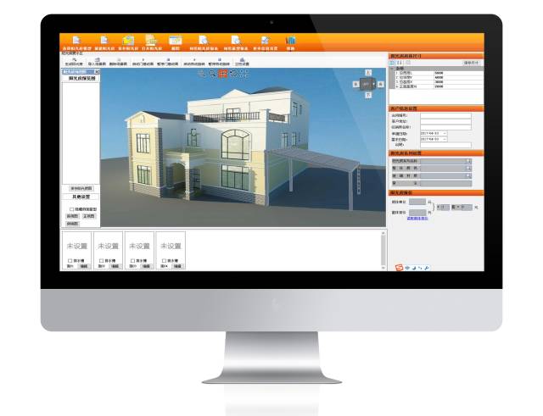
Task: Open the first date dropdown in customer info
Action: pos(445,134)
